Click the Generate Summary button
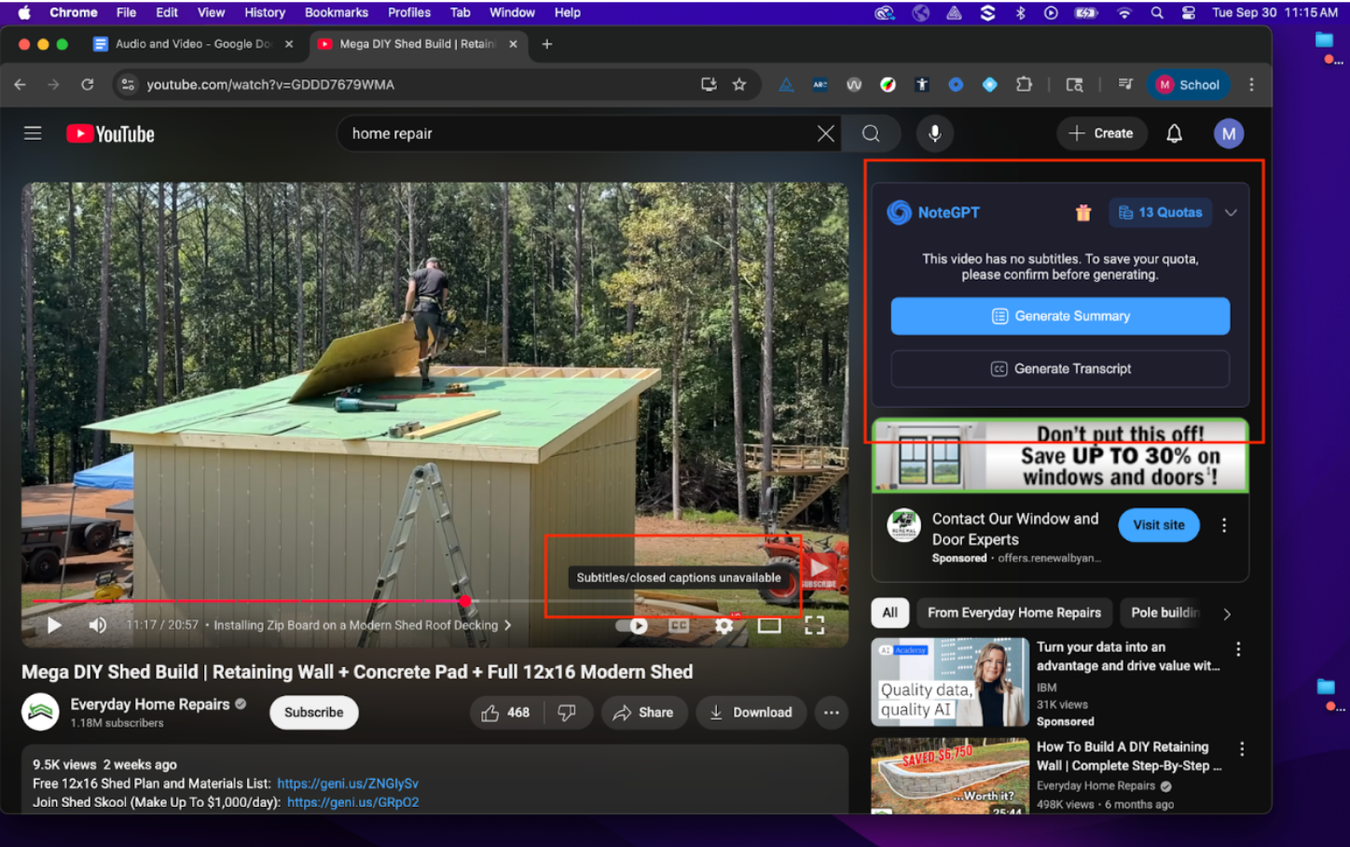This screenshot has height=847, width=1350. click(x=1060, y=316)
